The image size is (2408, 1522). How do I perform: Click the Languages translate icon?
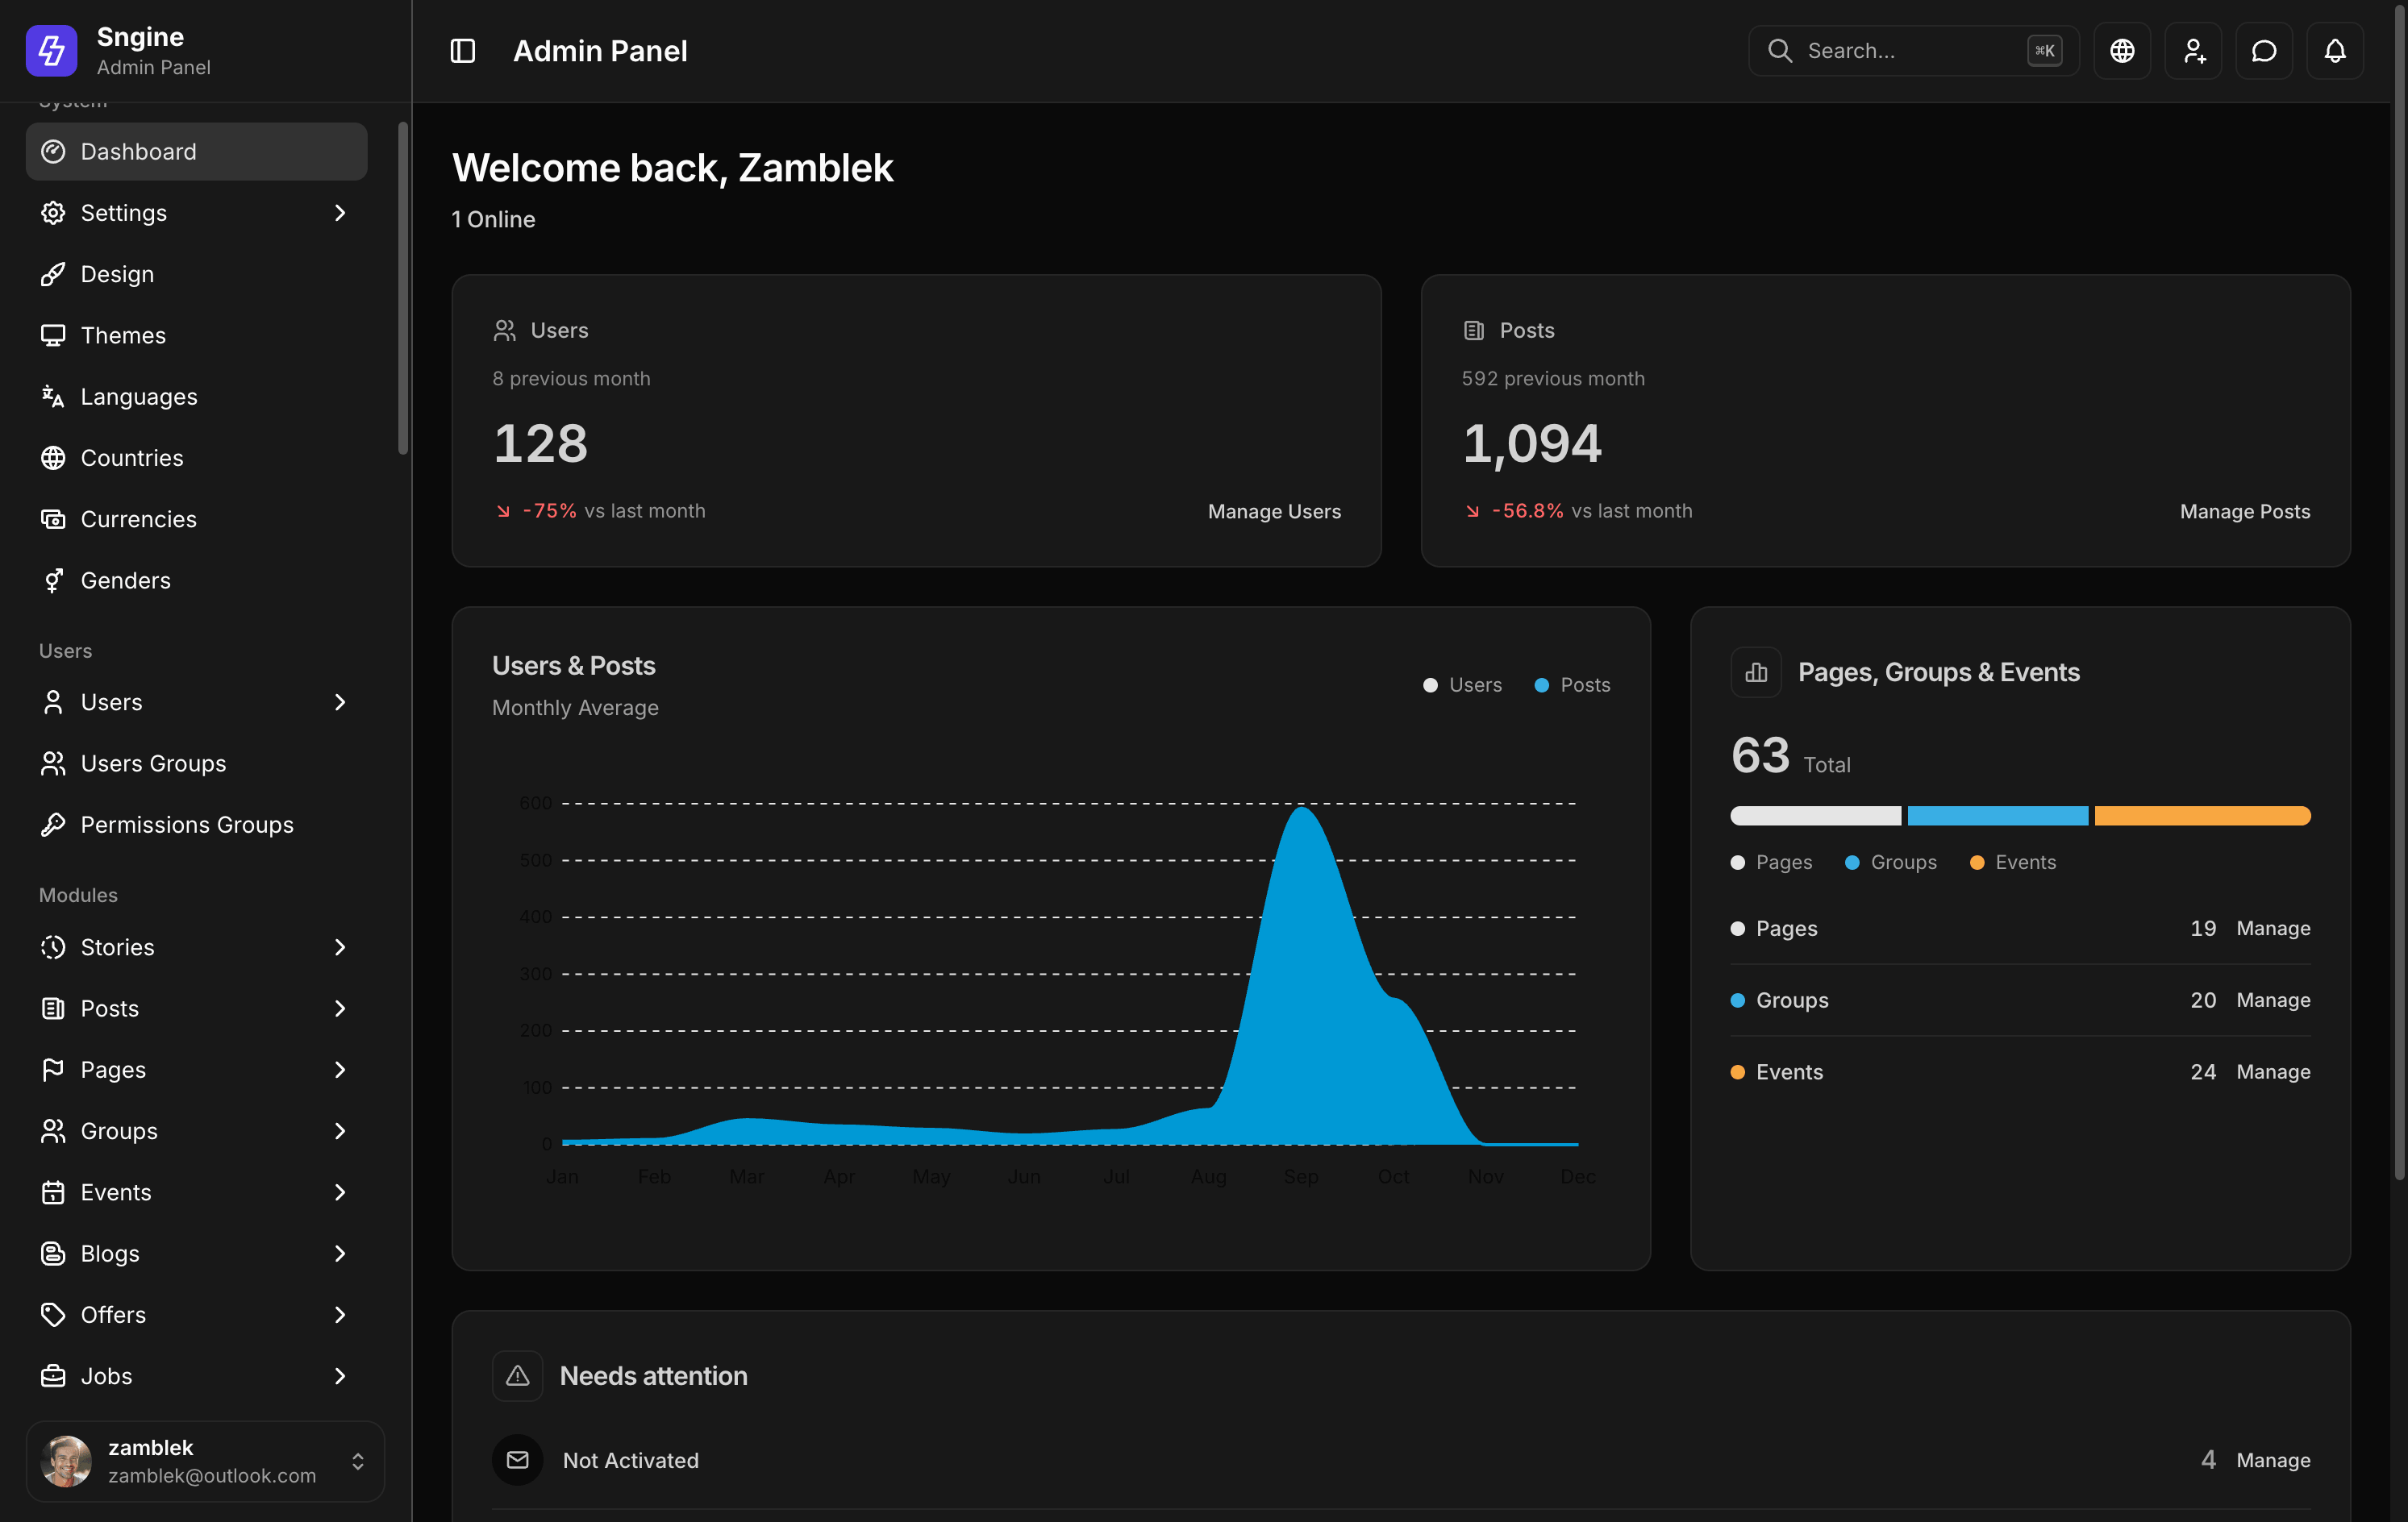click(x=53, y=397)
